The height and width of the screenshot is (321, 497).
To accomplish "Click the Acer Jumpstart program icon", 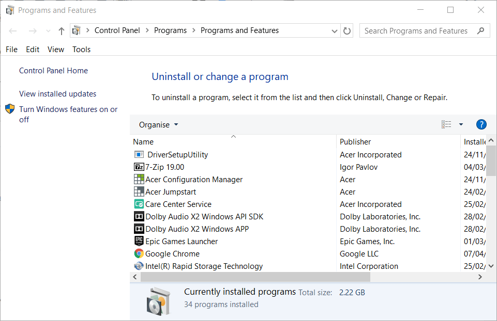I will 139,191.
